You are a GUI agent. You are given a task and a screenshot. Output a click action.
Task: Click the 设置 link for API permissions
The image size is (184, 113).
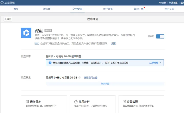[x=113, y=43]
